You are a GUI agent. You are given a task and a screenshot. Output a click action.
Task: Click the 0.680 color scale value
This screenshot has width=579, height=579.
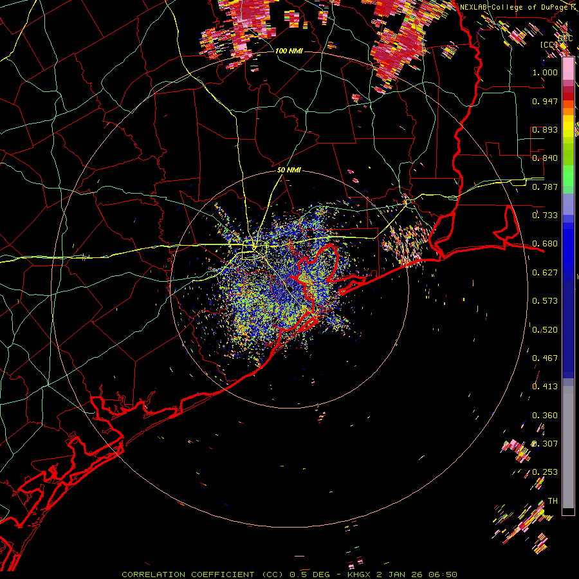[x=545, y=243]
